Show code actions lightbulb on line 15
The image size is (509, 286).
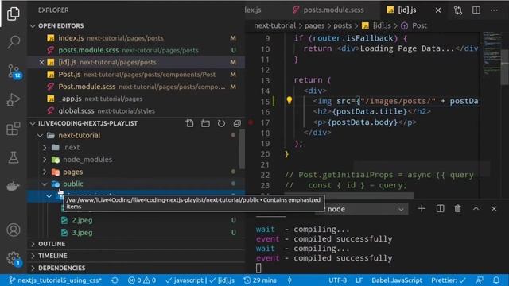tap(289, 100)
